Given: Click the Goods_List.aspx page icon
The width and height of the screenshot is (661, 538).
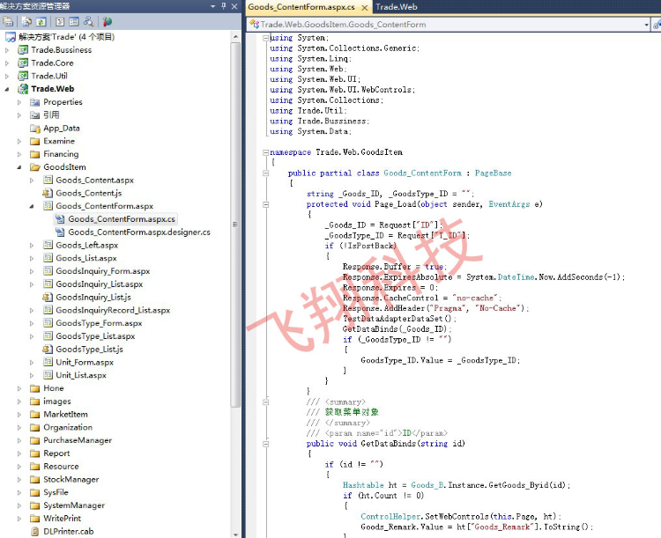Looking at the screenshot, I should [x=48, y=258].
